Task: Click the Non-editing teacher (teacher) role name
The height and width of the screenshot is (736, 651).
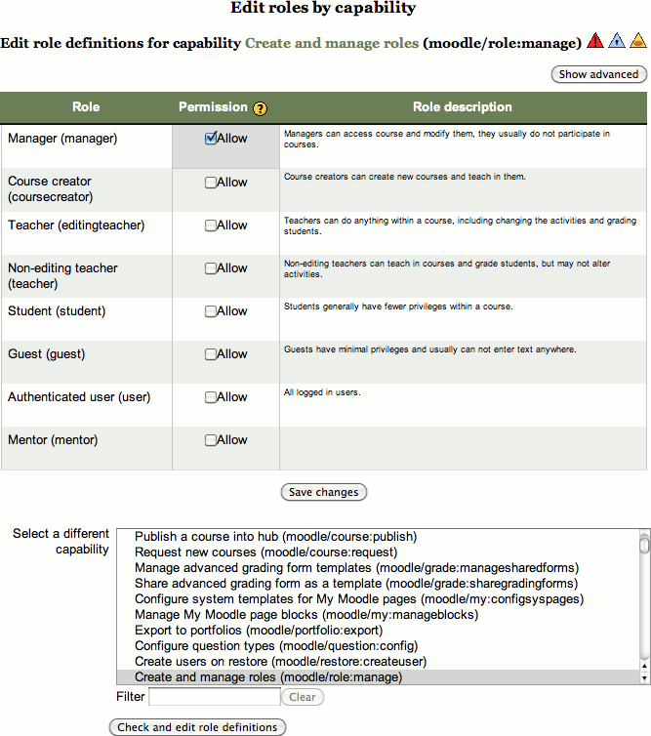Action: coord(62,276)
